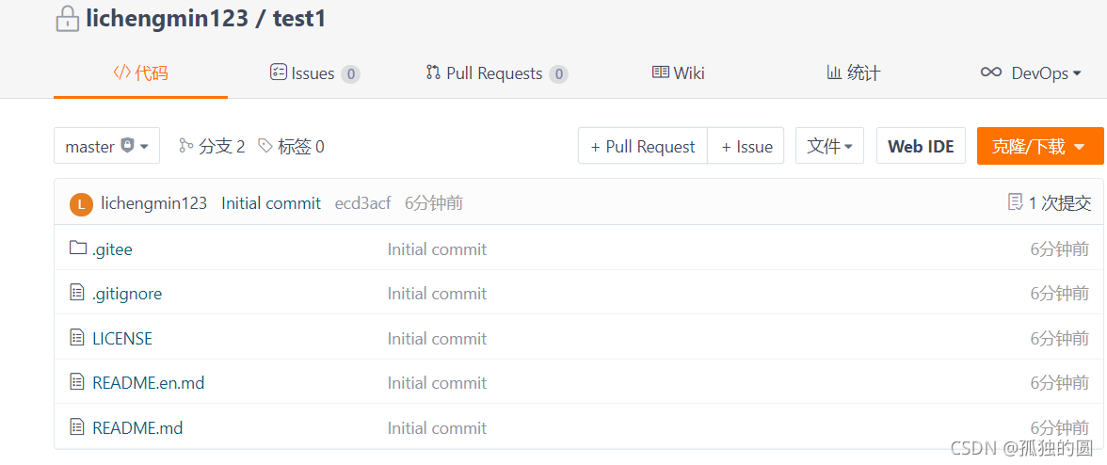Open the test1 repository name link
The height and width of the screenshot is (465, 1107).
click(x=299, y=19)
